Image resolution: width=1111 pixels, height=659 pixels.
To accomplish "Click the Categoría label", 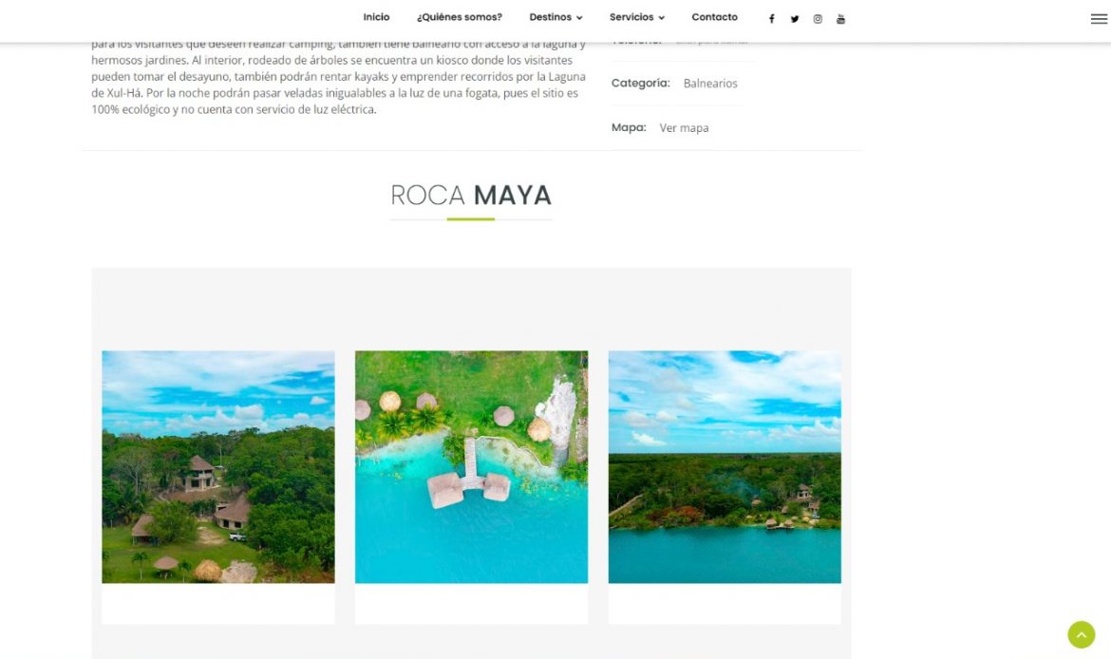I will click(641, 83).
